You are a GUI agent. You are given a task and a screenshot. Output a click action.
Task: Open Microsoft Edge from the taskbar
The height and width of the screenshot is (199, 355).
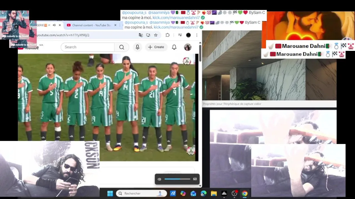[204, 193]
